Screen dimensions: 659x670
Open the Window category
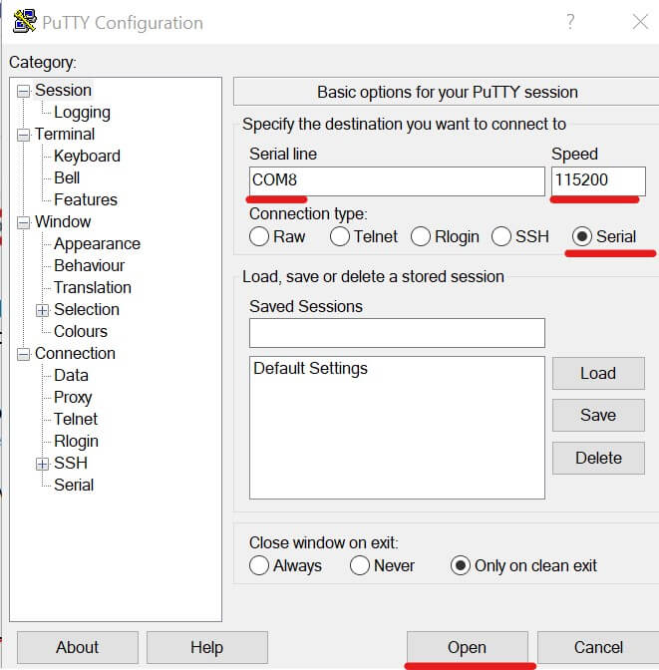pos(63,221)
